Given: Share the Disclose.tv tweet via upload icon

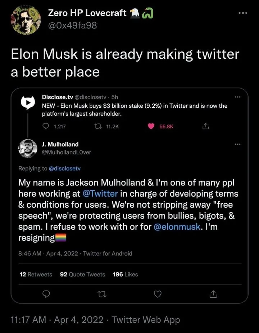Looking at the screenshot, I should pyautogui.click(x=205, y=126).
